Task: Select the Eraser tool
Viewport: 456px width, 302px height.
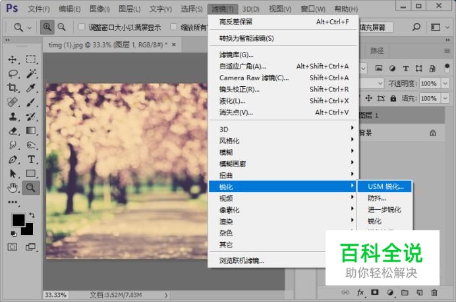Action: click(x=13, y=131)
